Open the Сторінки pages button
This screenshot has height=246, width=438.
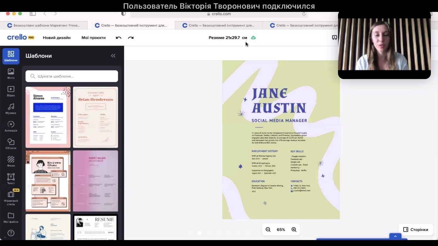pyautogui.click(x=416, y=230)
